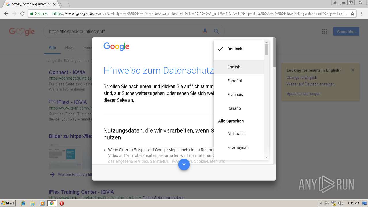This screenshot has height=207, width=368.
Task: Click the language list scrollbar thumb
Action: coord(267,50)
